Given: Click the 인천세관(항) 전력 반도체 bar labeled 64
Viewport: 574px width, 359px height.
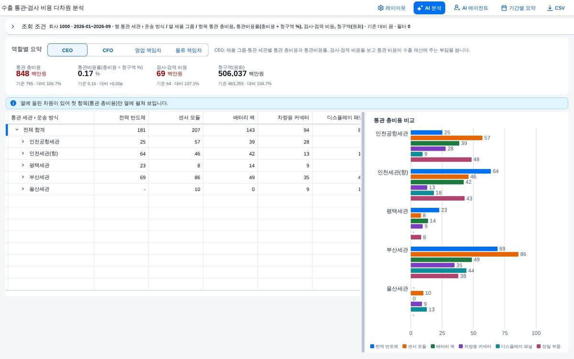Looking at the screenshot, I should point(451,171).
